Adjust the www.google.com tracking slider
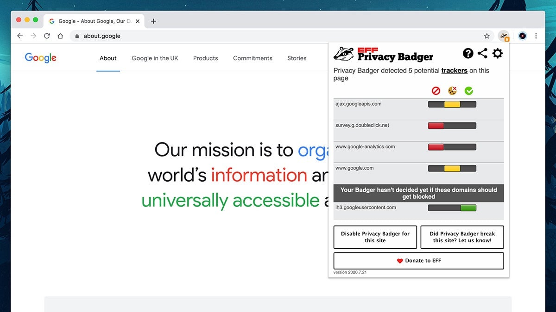556x312 pixels. pos(452,168)
